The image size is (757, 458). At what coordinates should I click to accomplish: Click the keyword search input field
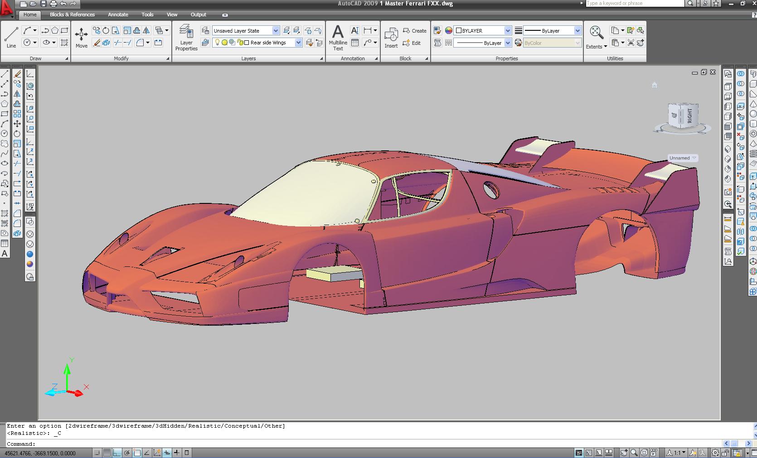click(x=635, y=3)
